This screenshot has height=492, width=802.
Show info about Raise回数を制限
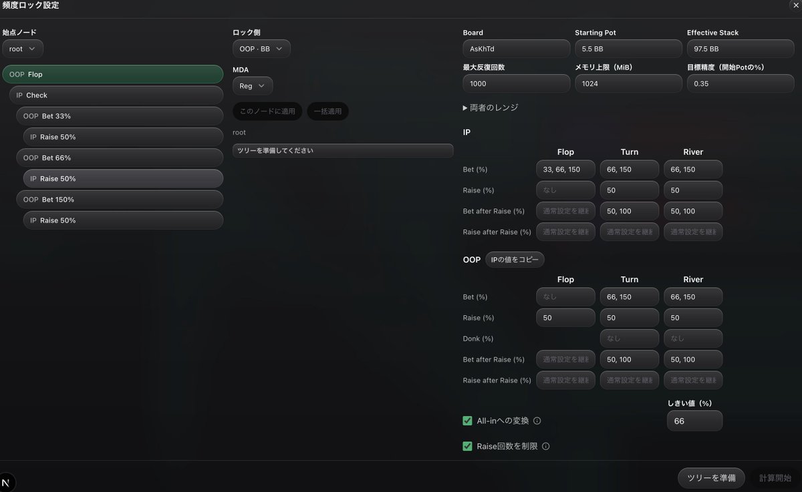[x=546, y=447]
